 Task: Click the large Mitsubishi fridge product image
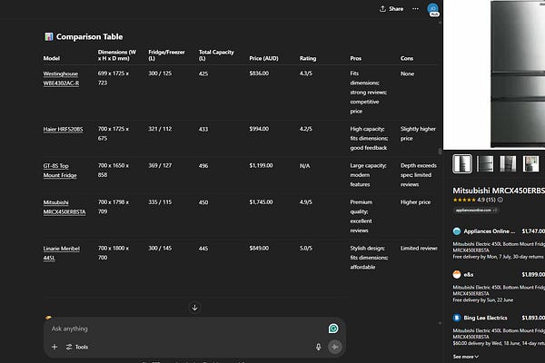click(x=518, y=74)
